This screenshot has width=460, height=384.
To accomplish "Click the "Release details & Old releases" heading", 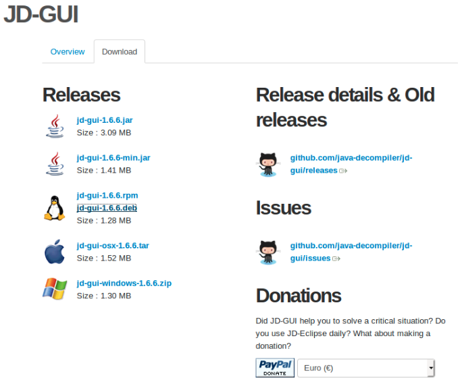I will click(x=345, y=107).
